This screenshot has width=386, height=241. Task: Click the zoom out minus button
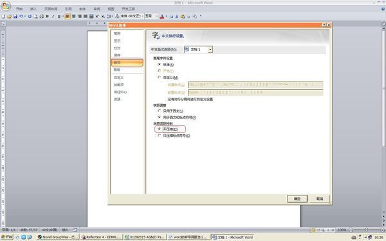pyautogui.click(x=351, y=230)
